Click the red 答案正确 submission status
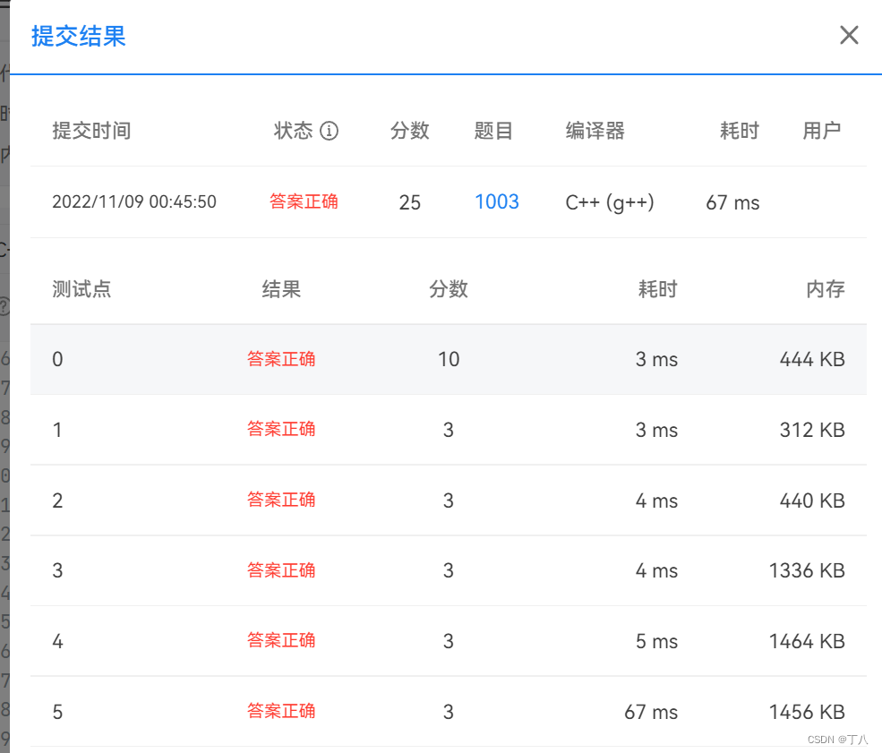Screen dimensions: 882x753 click(304, 202)
